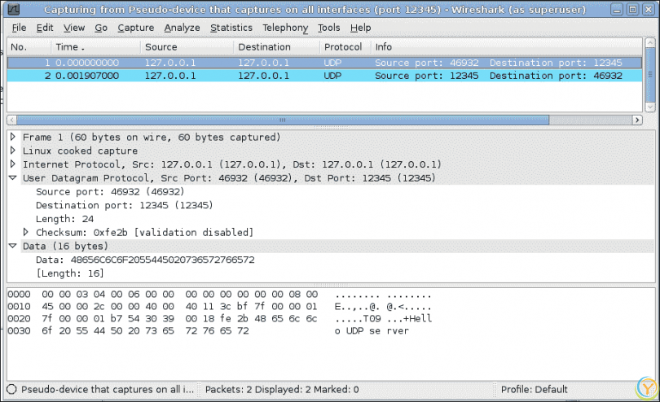
Task: Open the Telephony menu
Action: click(285, 28)
